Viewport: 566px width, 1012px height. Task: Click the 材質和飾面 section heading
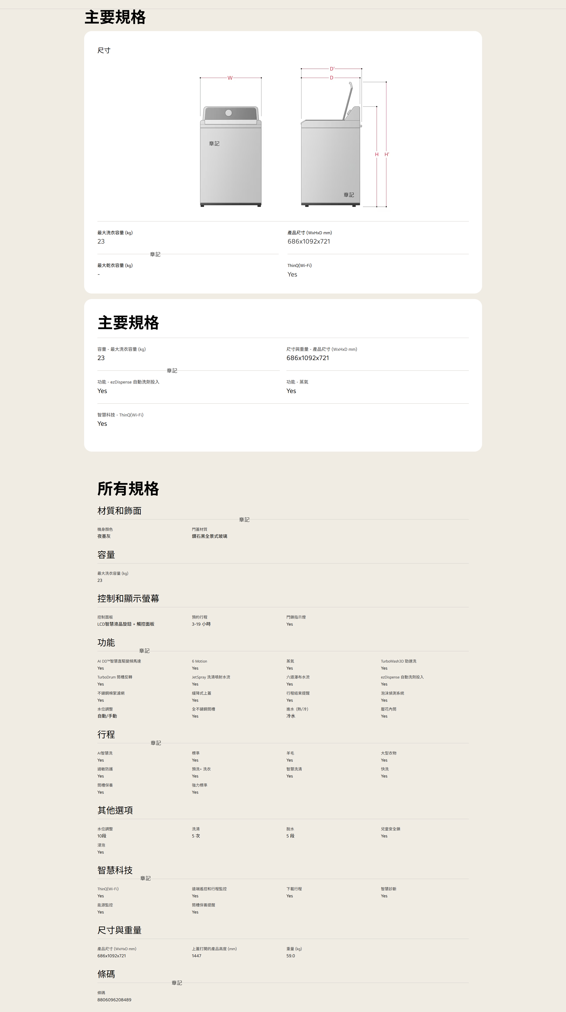pos(119,511)
